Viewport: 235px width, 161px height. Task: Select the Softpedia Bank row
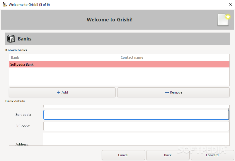pos(119,64)
